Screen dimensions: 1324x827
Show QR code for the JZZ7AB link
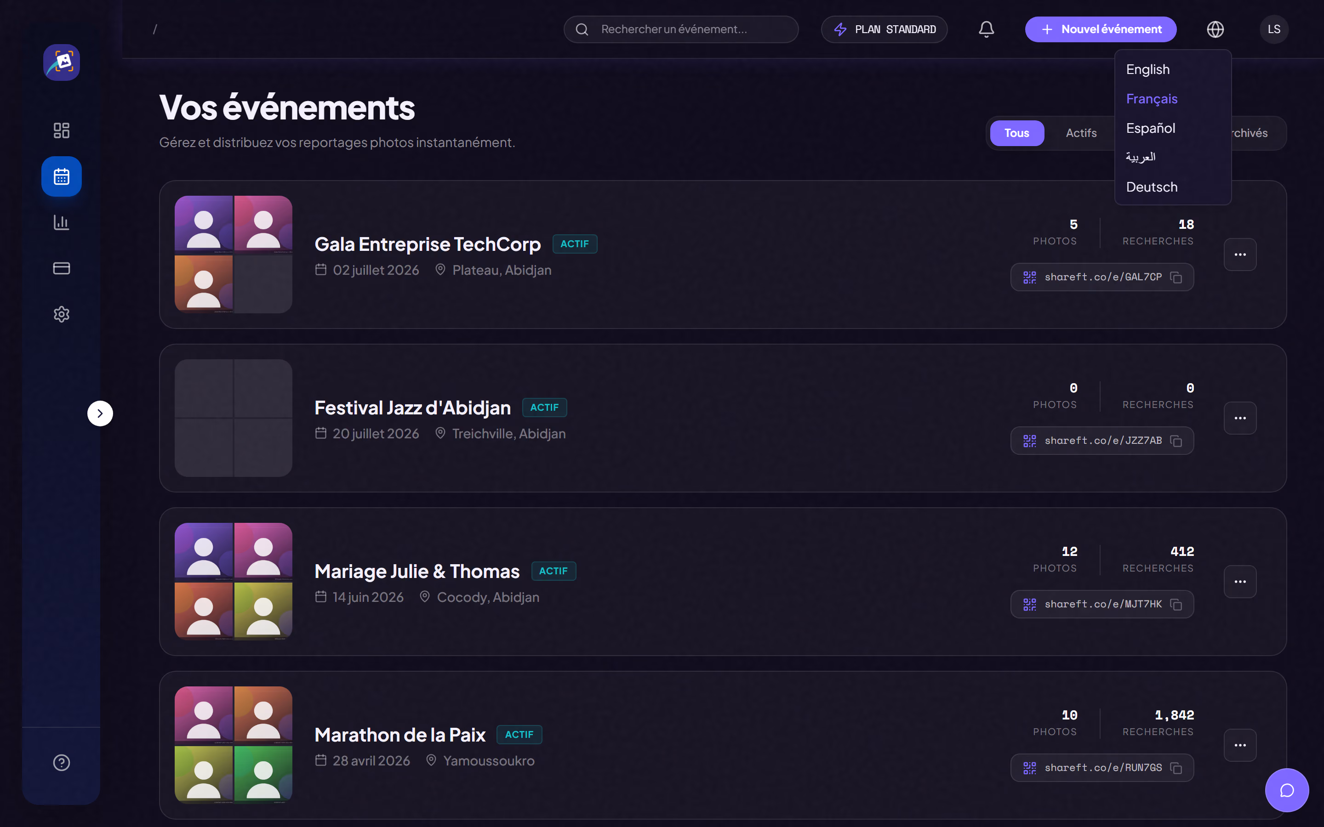1029,441
